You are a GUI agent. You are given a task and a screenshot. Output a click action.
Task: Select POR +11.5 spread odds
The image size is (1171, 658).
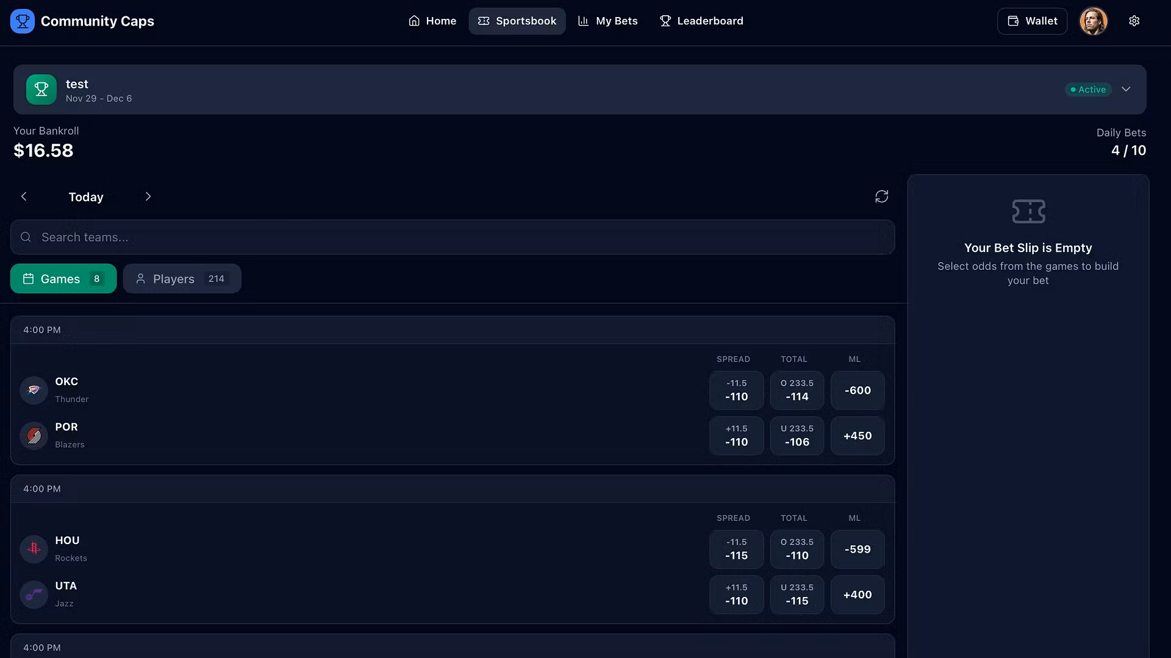(x=736, y=436)
